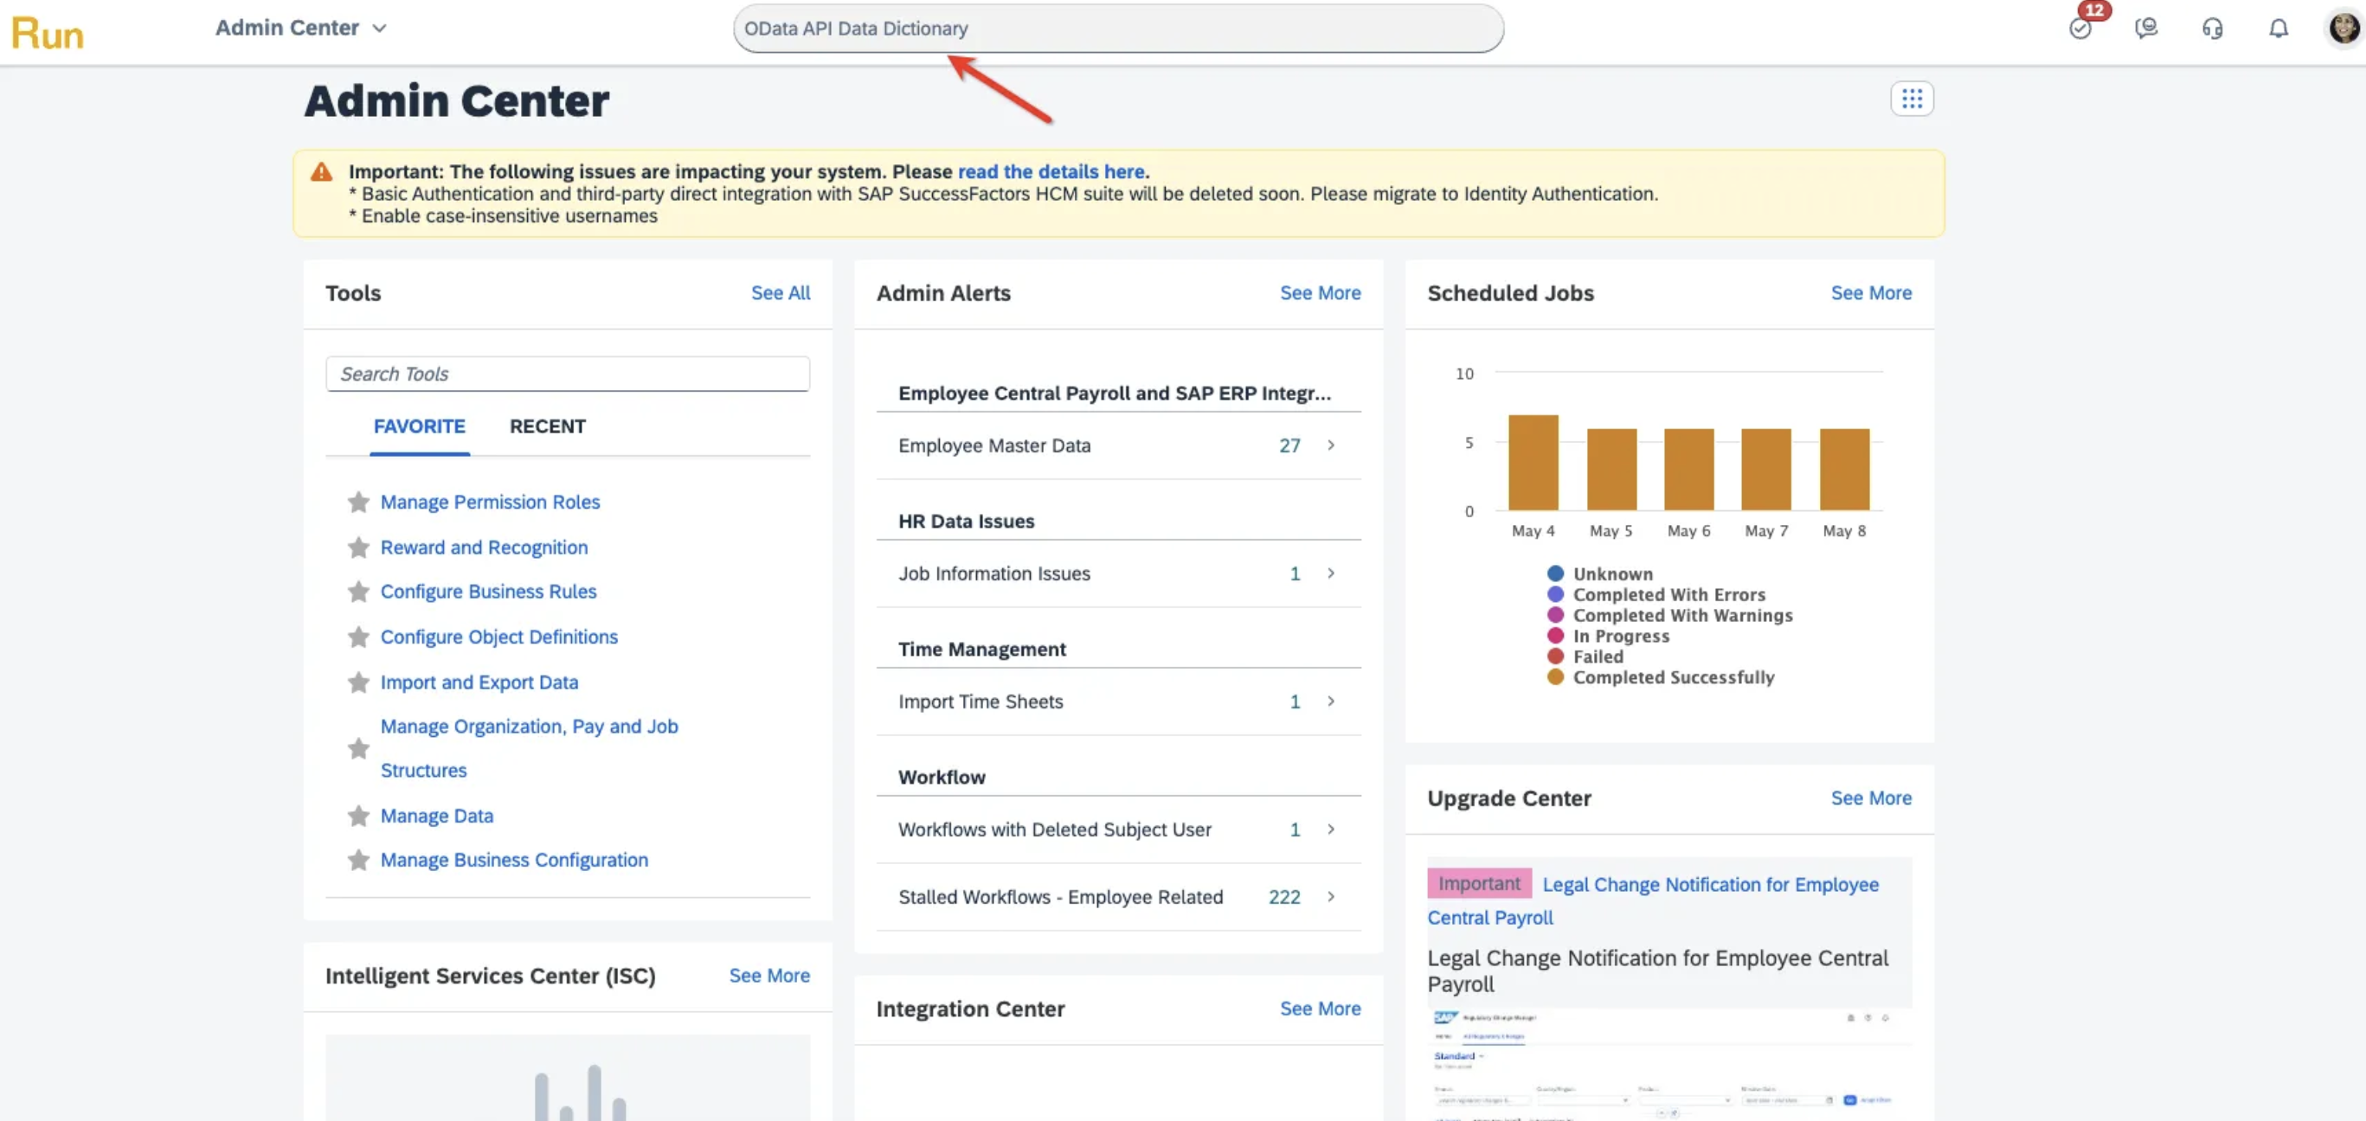The height and width of the screenshot is (1121, 2366).
Task: Open the 'read the details here' link
Action: pyautogui.click(x=1051, y=171)
